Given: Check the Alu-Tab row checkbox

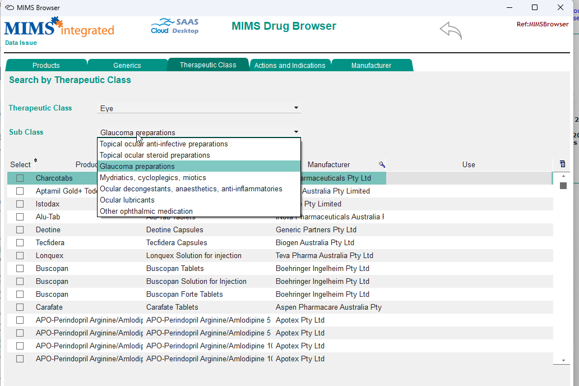Looking at the screenshot, I should (20, 217).
